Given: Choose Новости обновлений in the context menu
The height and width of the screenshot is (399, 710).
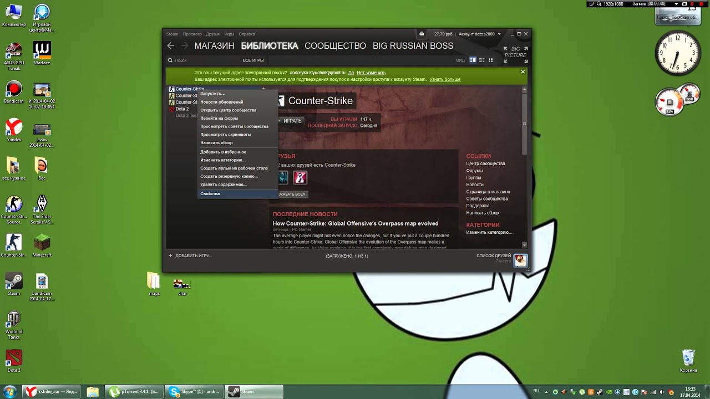Looking at the screenshot, I should point(237,102).
